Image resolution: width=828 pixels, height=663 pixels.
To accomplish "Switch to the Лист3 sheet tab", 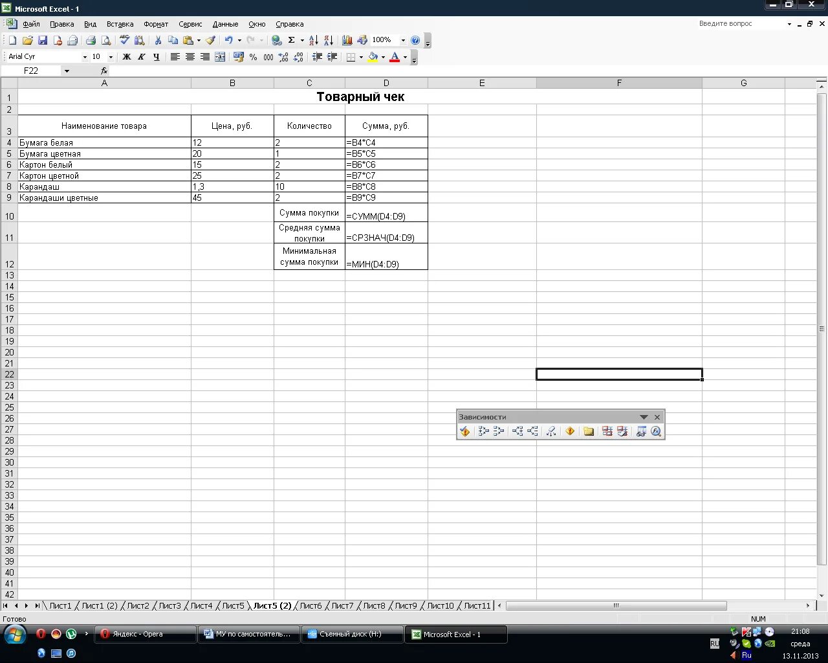I will coord(170,606).
